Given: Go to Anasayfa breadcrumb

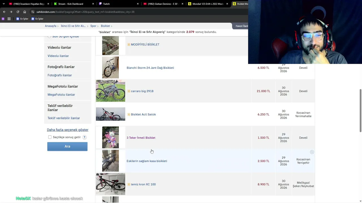Looking at the screenshot, I should tap(51, 26).
